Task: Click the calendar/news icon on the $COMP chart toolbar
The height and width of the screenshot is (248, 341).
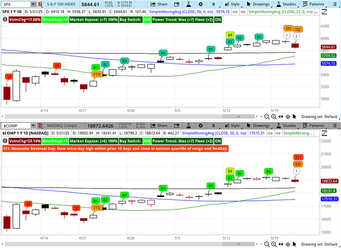Action: (x=177, y=125)
